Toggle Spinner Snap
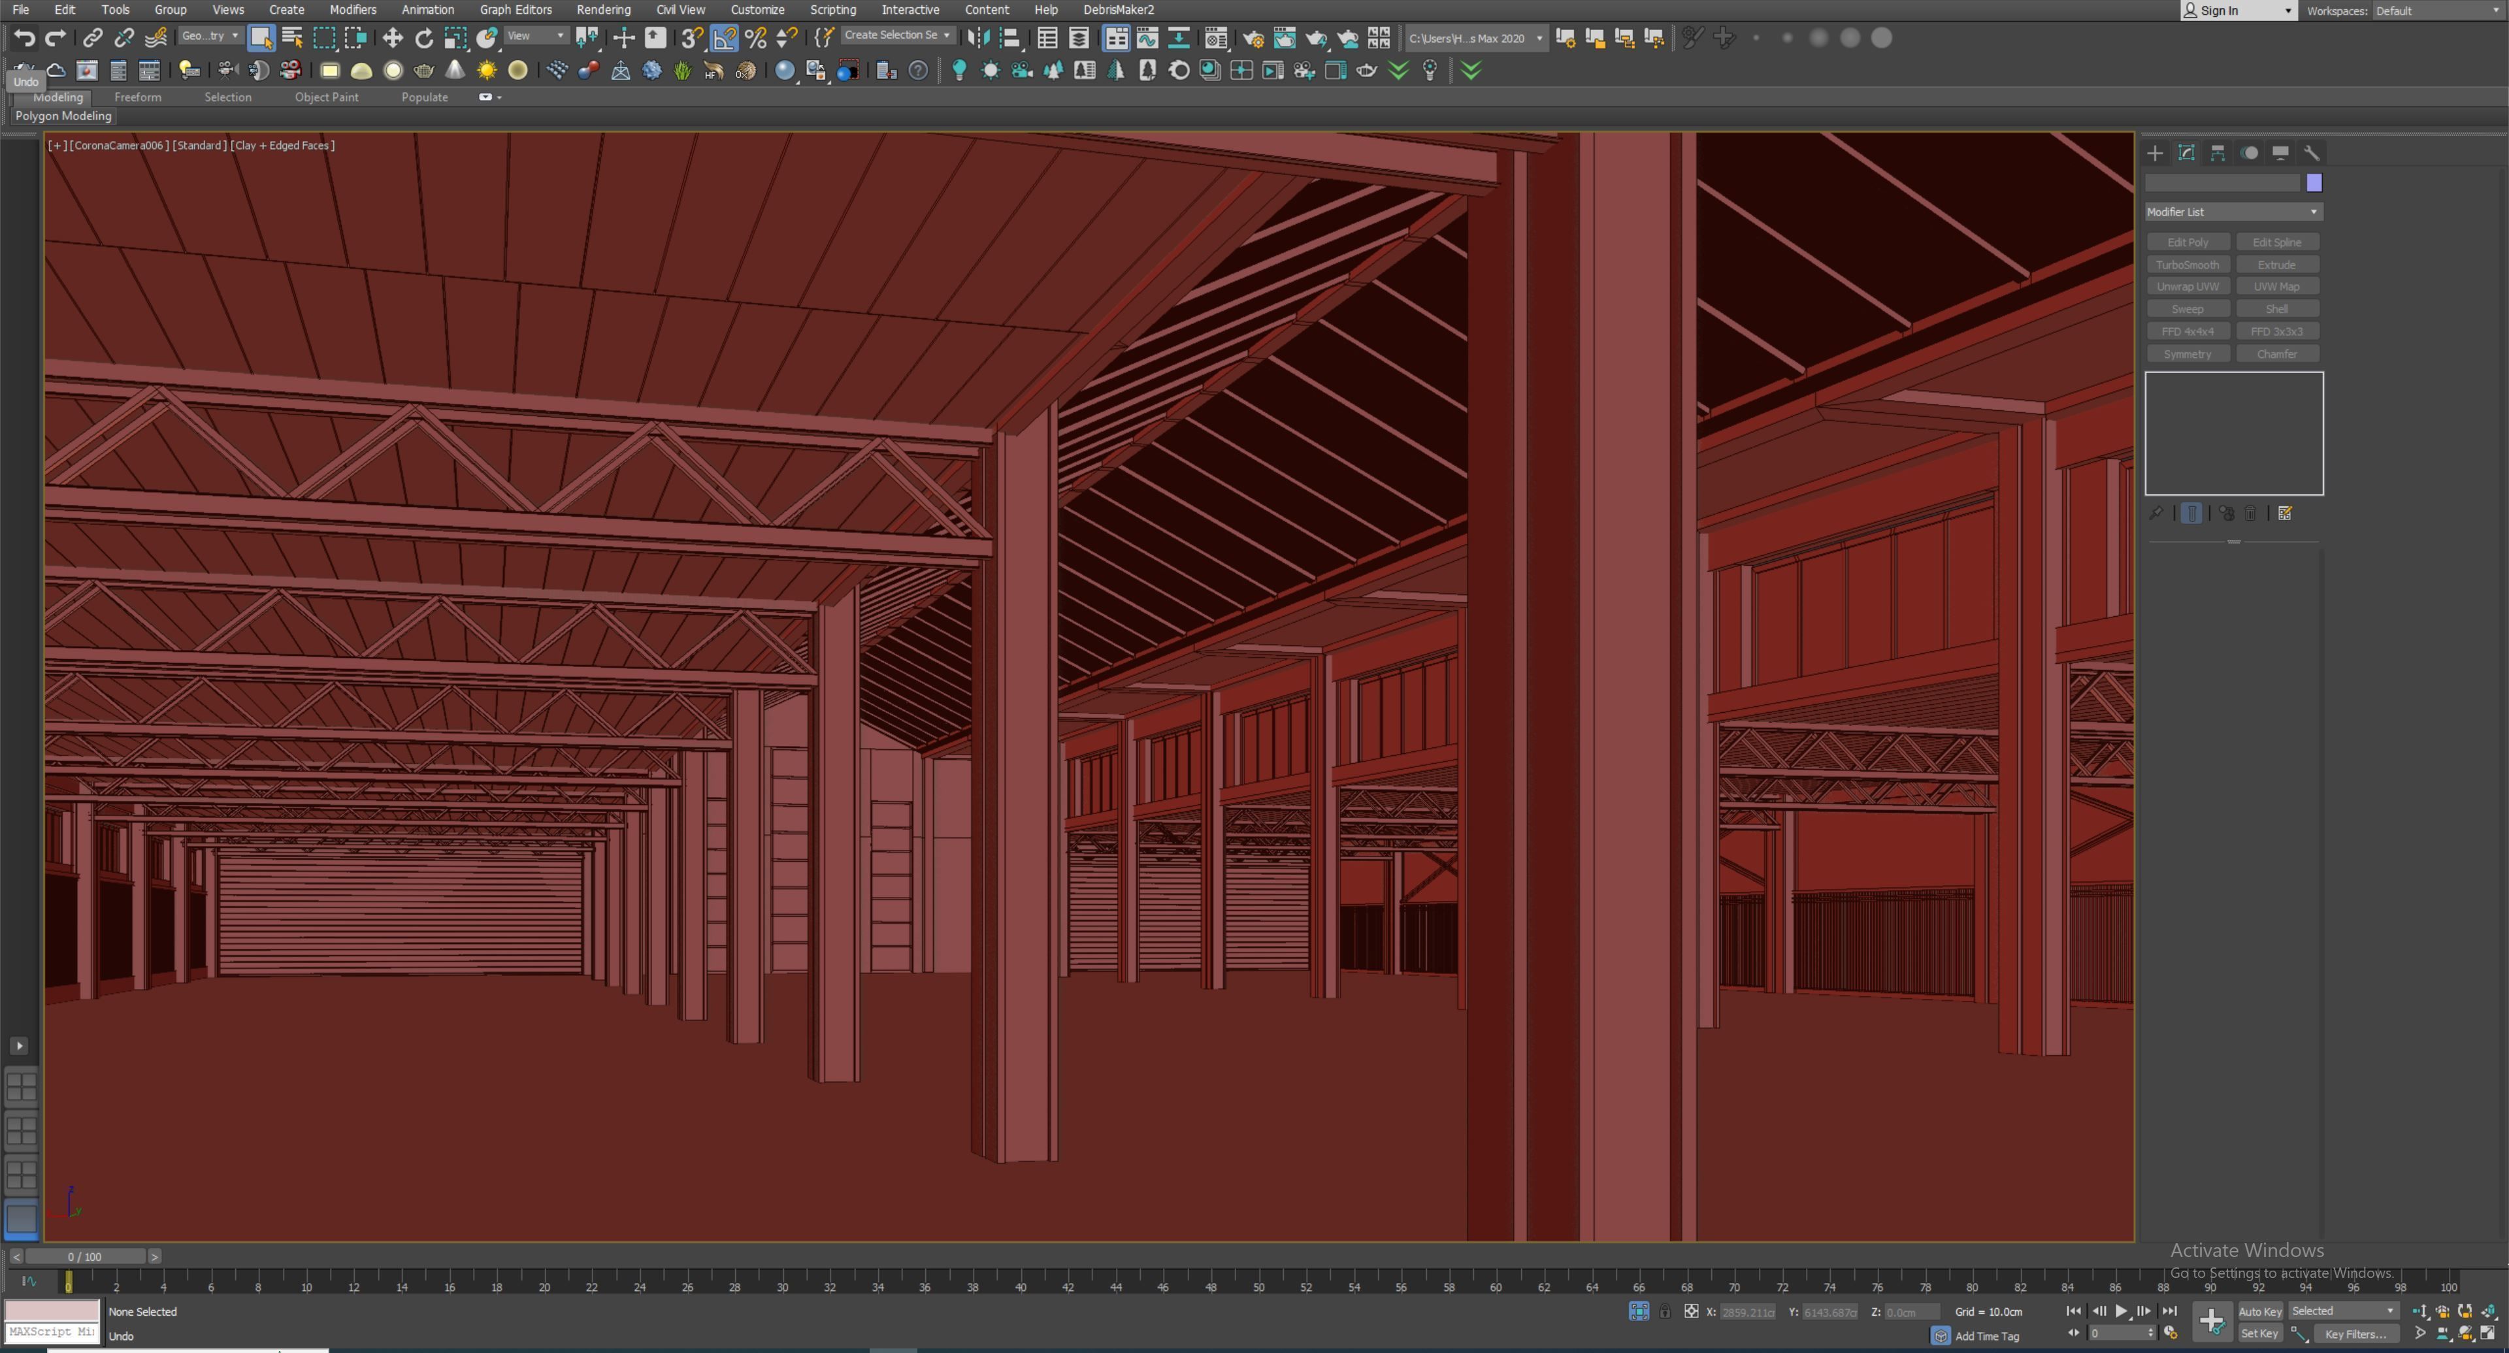 pyautogui.click(x=786, y=38)
